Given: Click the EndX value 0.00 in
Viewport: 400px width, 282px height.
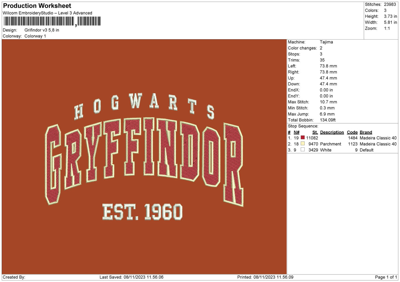Looking at the screenshot, I should (x=326, y=90).
